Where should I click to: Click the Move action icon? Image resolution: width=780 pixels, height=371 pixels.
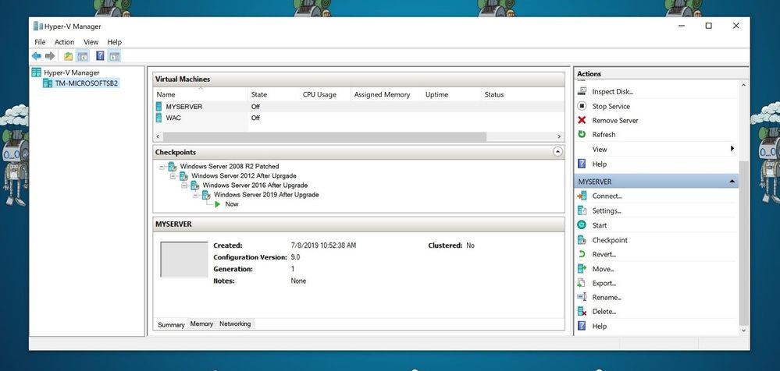[x=582, y=269]
